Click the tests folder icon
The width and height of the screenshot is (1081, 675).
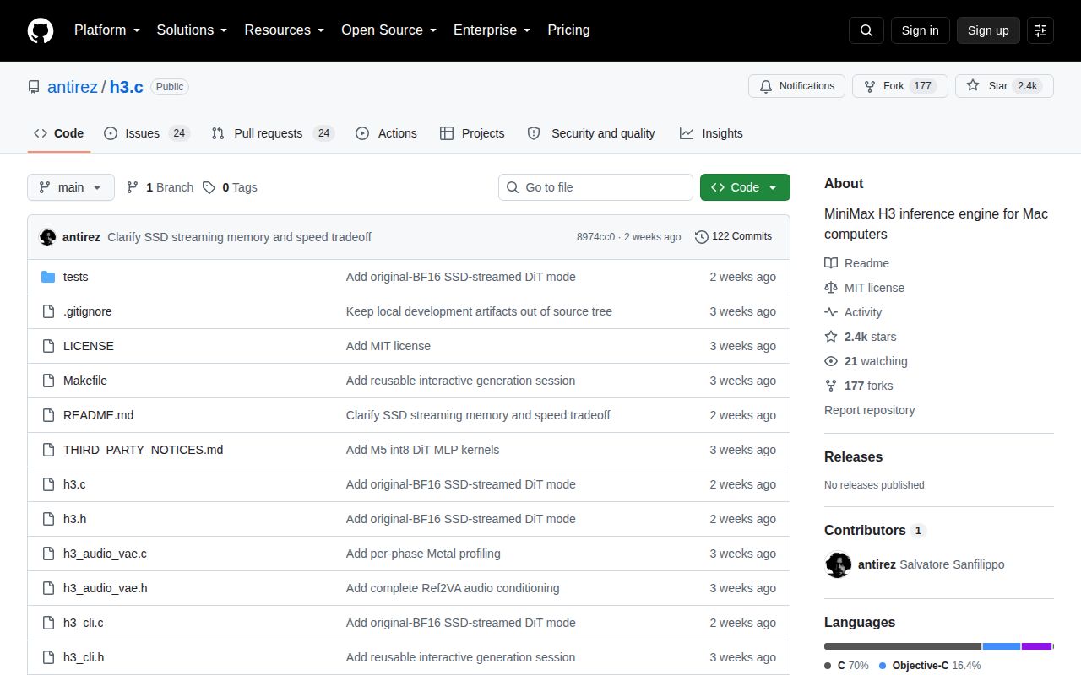coord(48,277)
